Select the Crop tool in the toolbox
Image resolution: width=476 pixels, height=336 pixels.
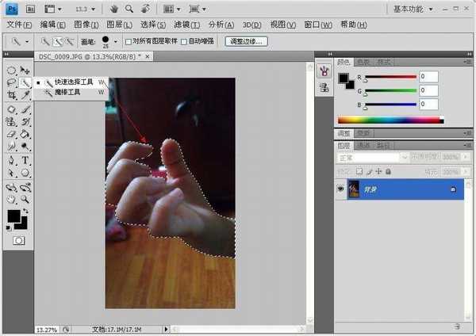point(12,94)
